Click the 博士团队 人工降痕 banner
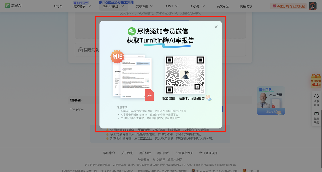The image size is (322, 172). pos(271,101)
